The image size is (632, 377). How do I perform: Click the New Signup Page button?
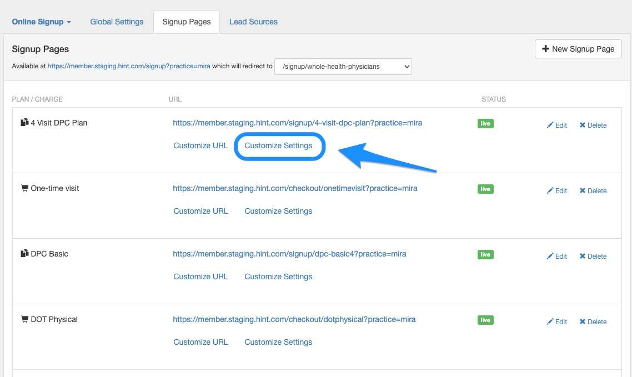click(x=578, y=49)
